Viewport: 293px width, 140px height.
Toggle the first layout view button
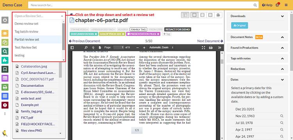coord(185,15)
